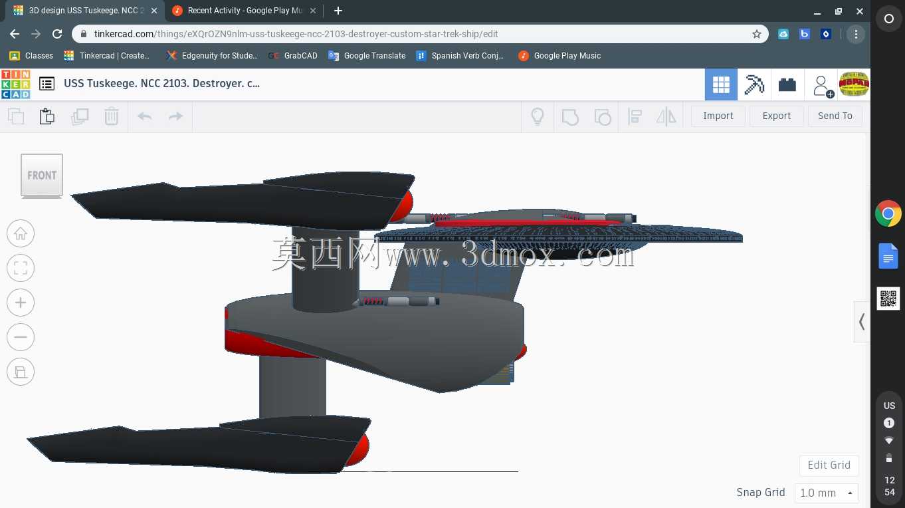905x508 pixels.
Task: Open Google Docs from the shelf
Action: [888, 256]
